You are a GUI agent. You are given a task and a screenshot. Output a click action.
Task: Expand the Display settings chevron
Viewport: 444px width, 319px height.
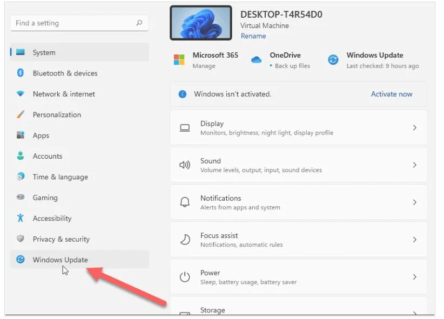coord(415,128)
